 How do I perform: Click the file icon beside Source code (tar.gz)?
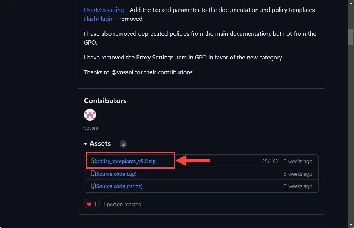93,186
